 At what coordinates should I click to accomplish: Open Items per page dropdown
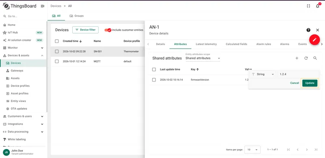pyautogui.click(x=252, y=149)
